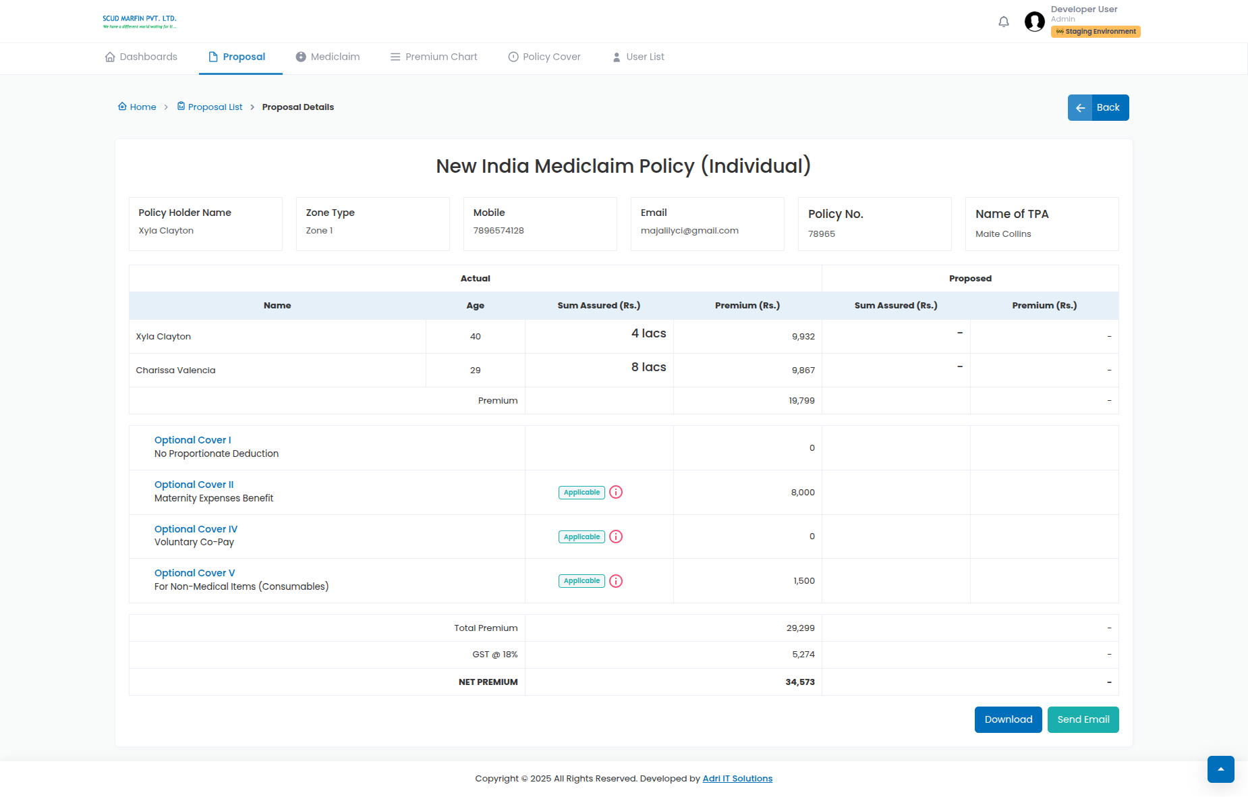The image size is (1248, 797).
Task: Click the 4 lacs sum assured value
Action: click(648, 333)
